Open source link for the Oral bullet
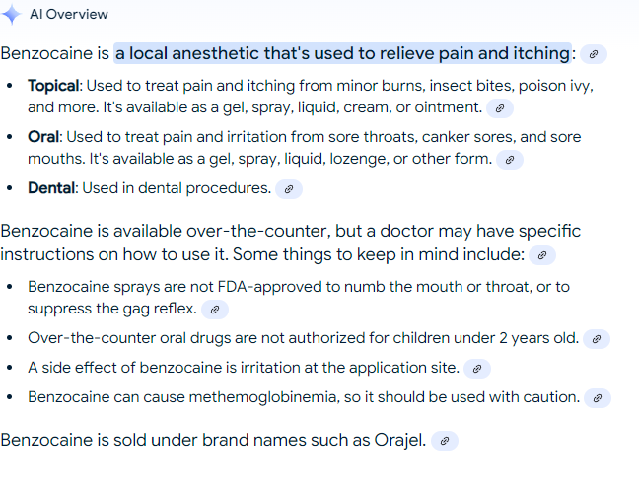The width and height of the screenshot is (639, 487). click(509, 159)
